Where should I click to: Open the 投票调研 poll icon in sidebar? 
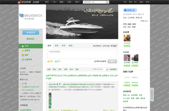[x=23, y=59]
